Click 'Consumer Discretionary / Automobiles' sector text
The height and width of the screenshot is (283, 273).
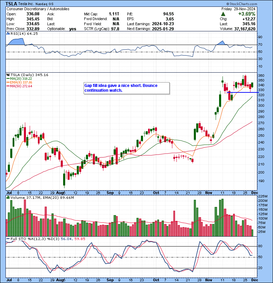coord(38,9)
